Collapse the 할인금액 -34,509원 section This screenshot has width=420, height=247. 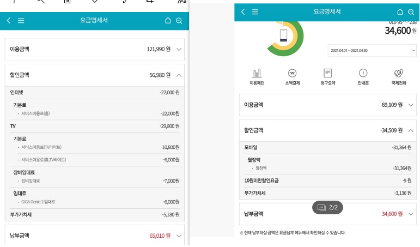[410, 131]
